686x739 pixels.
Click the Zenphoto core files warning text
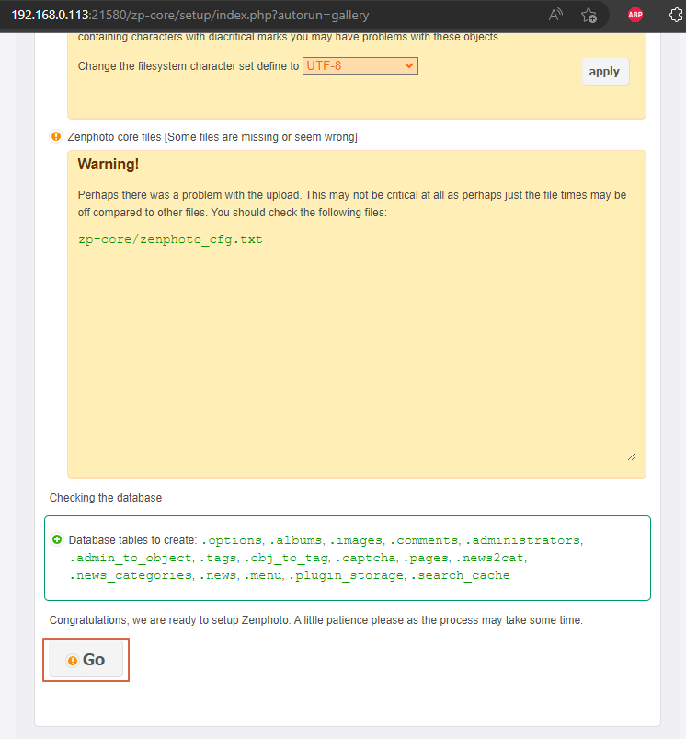[212, 137]
